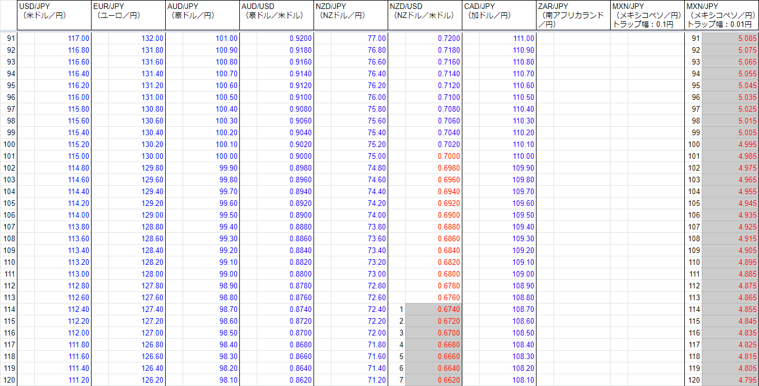This screenshot has height=386, width=759.
Task: Select NZD/USD cell 0.6760 in row 113
Action: [433, 297]
